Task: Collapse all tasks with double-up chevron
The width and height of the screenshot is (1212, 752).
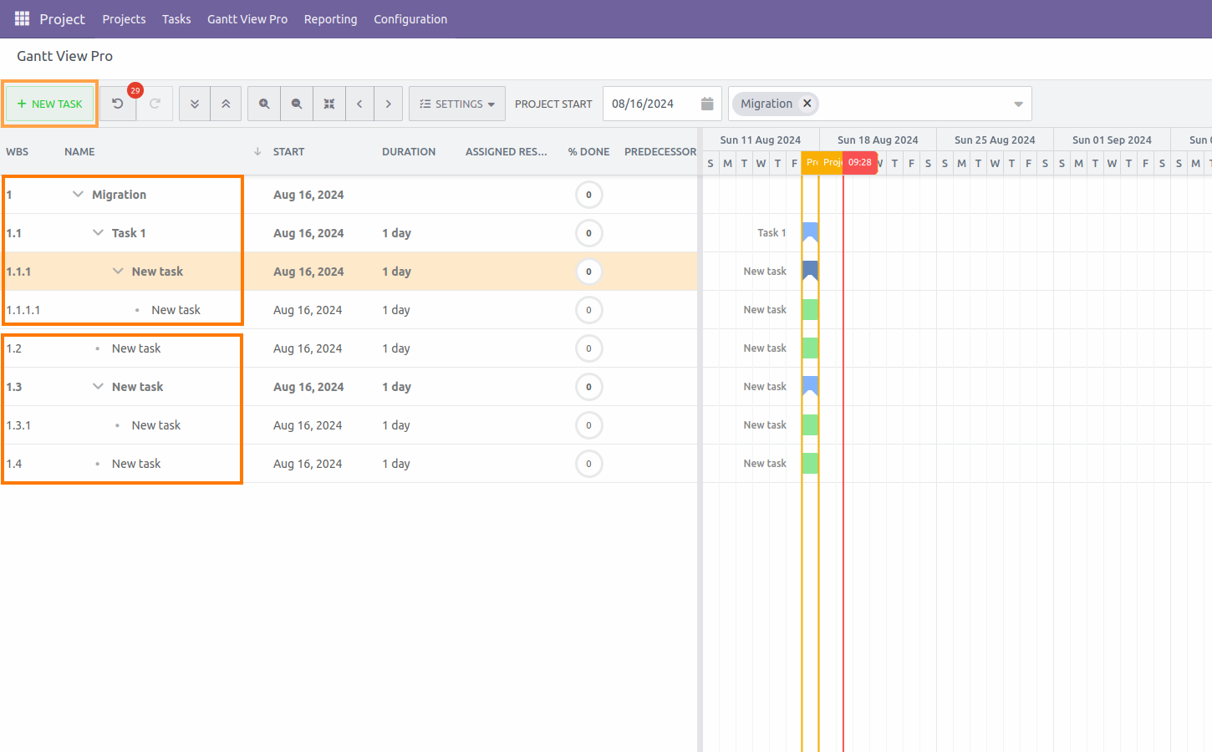Action: (x=226, y=103)
